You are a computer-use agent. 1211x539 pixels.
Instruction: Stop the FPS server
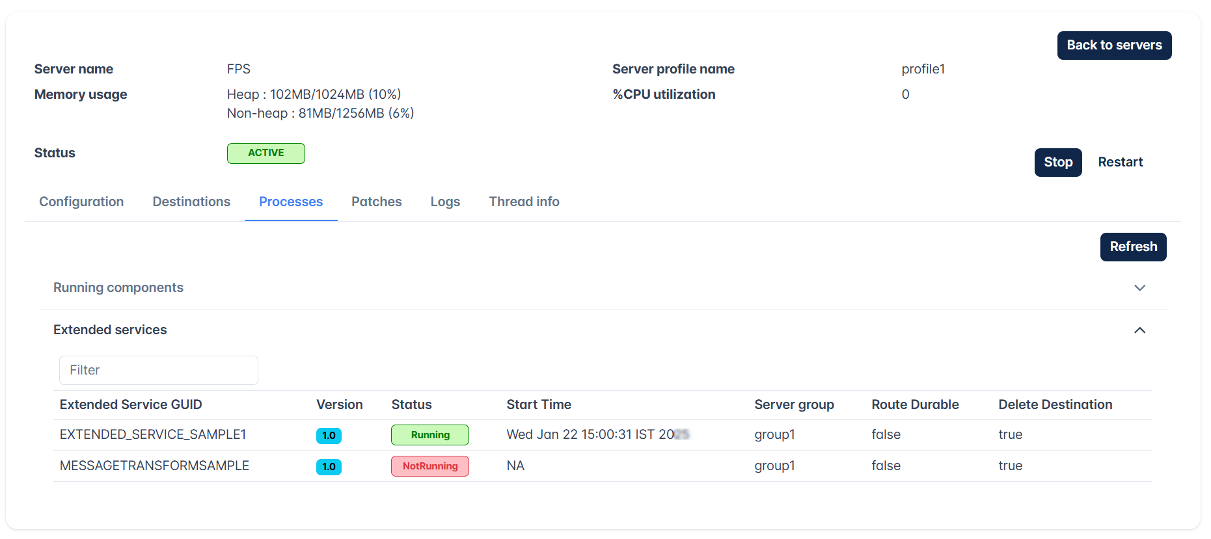click(1058, 163)
